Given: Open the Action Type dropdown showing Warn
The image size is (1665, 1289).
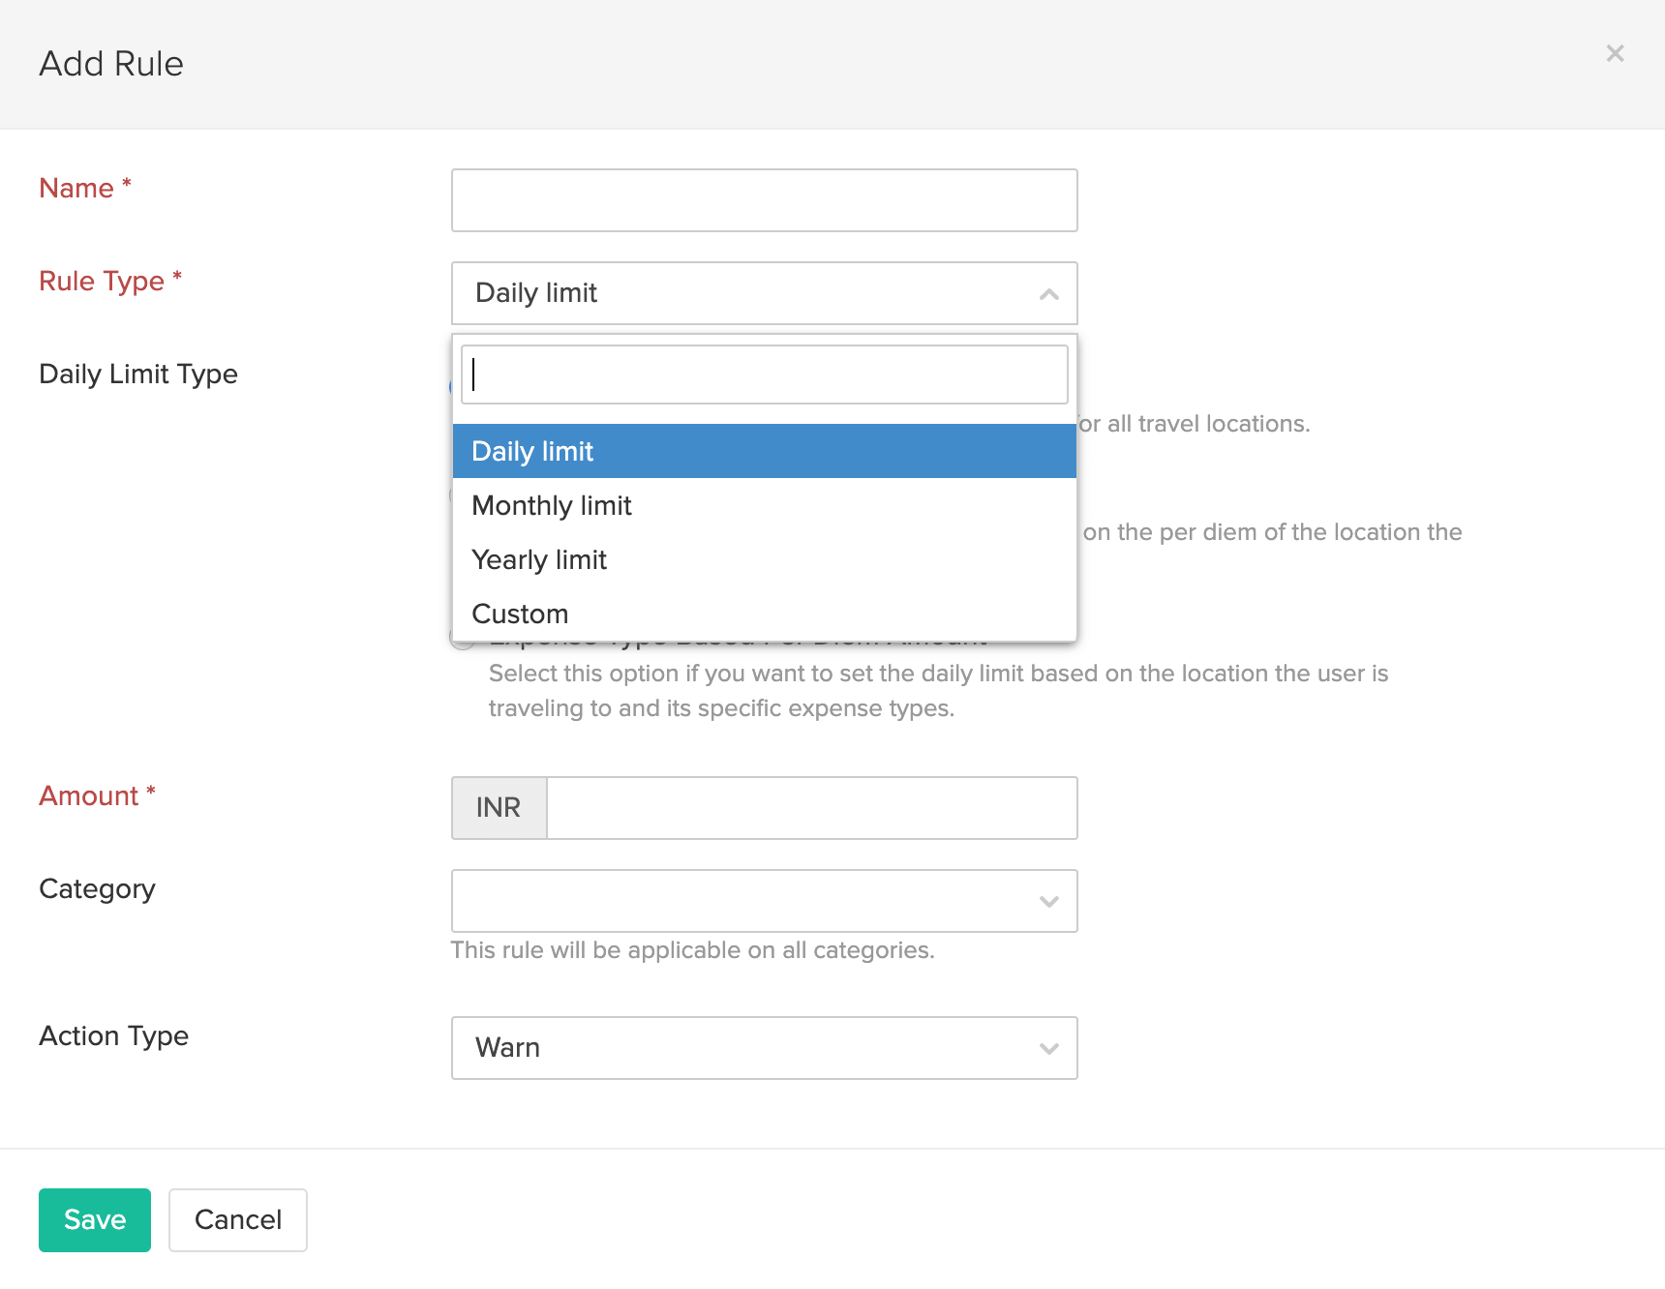Looking at the screenshot, I should (745, 1048).
